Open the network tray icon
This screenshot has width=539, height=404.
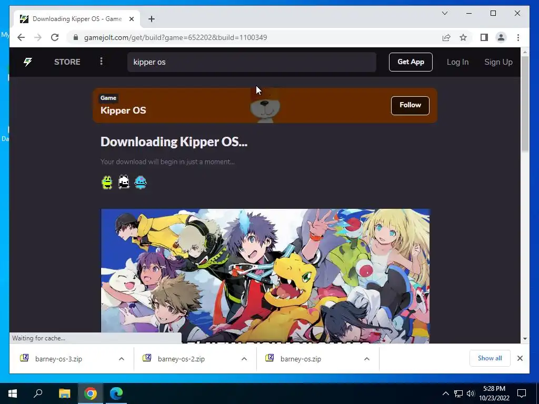[458, 393]
